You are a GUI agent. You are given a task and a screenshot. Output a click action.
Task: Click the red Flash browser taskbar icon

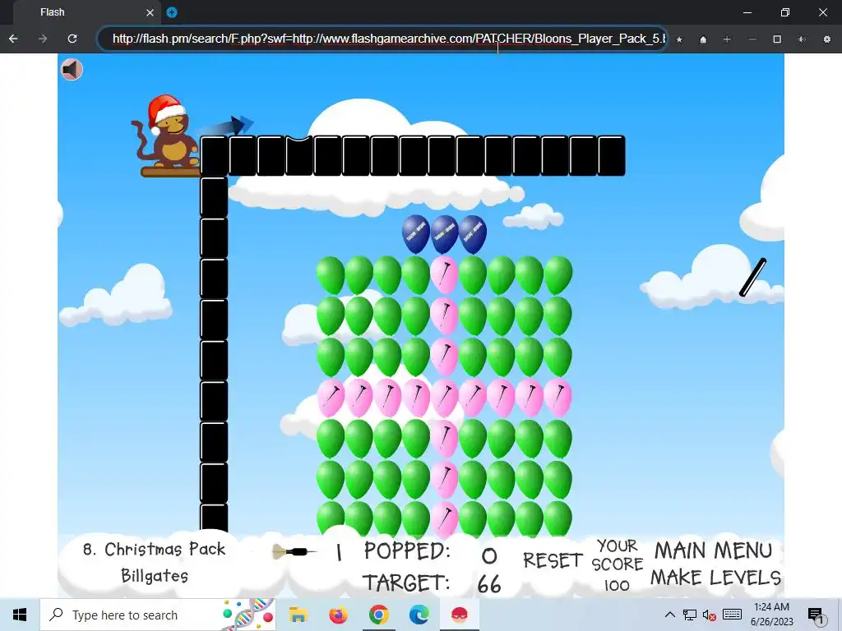coord(459,615)
